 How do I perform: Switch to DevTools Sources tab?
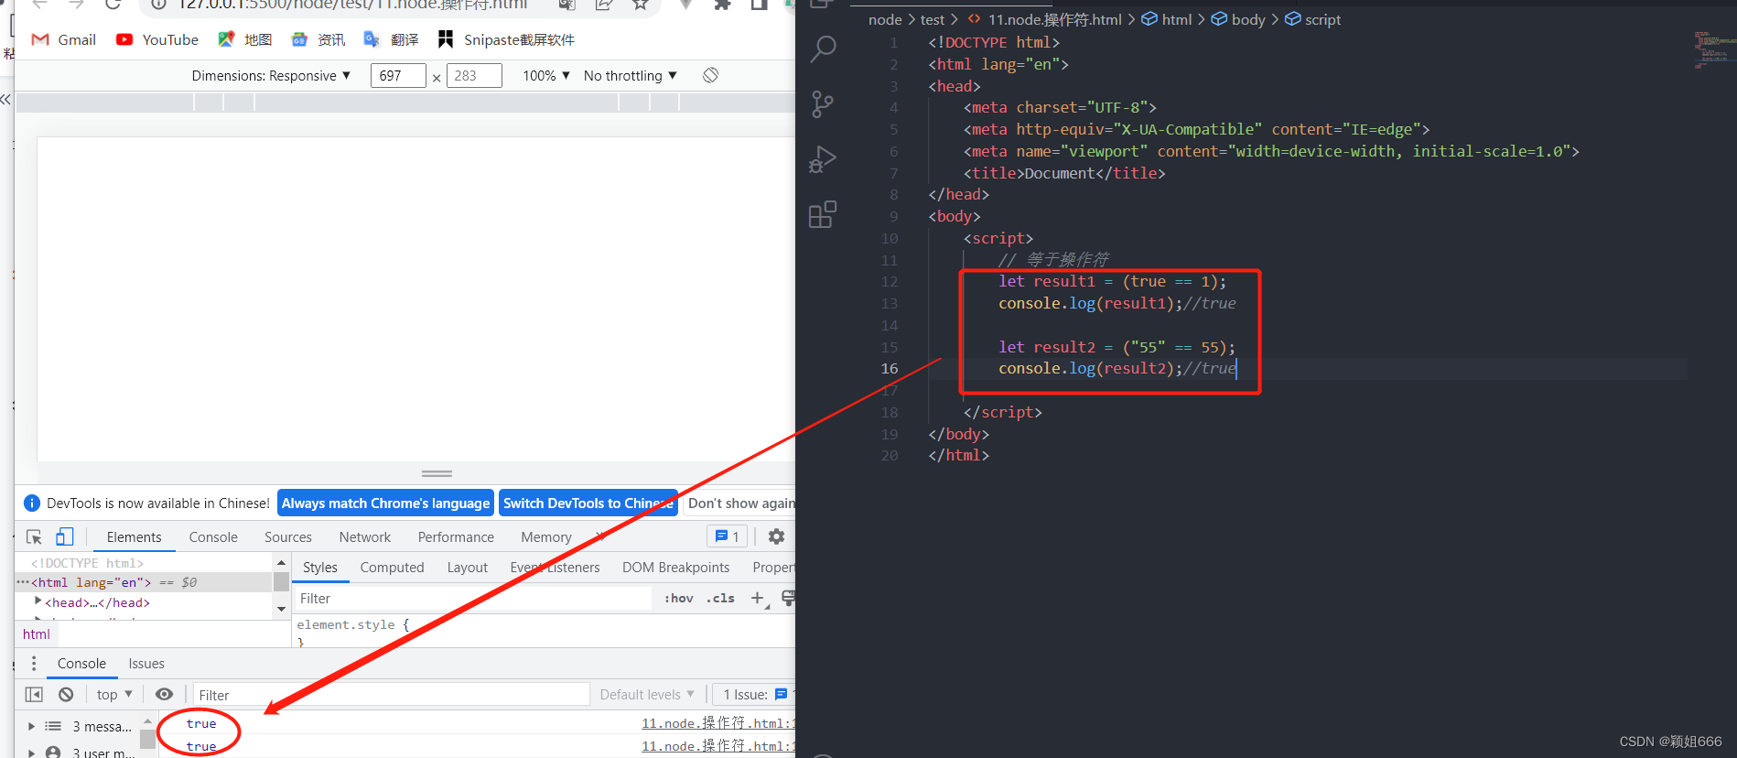[x=287, y=537]
